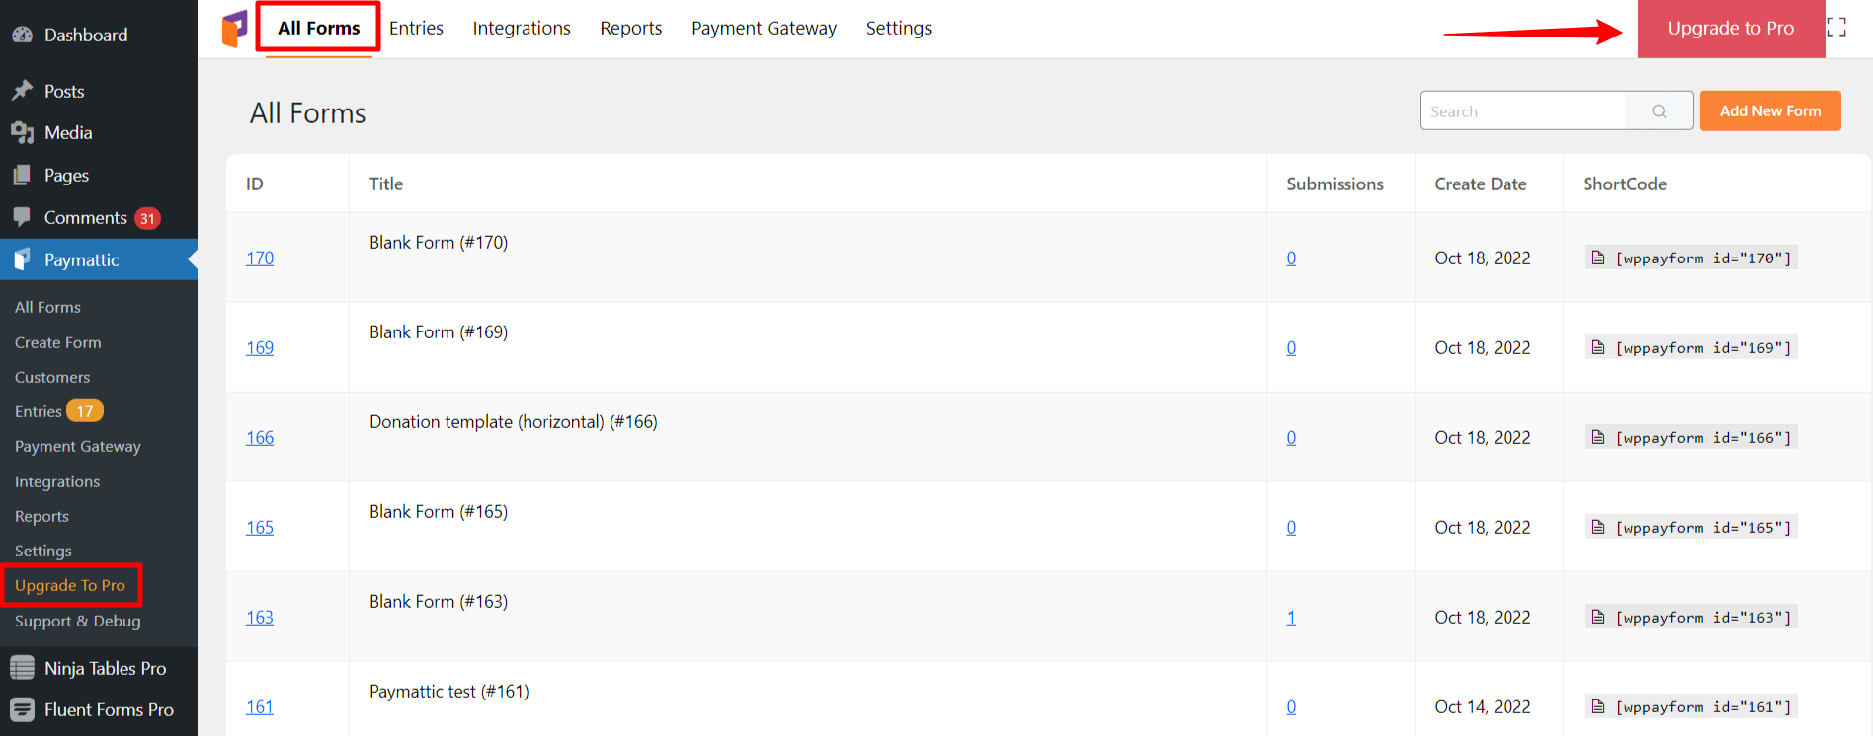Viewport: 1873px width, 736px height.
Task: Click the Media icon in sidebar
Action: 22,132
